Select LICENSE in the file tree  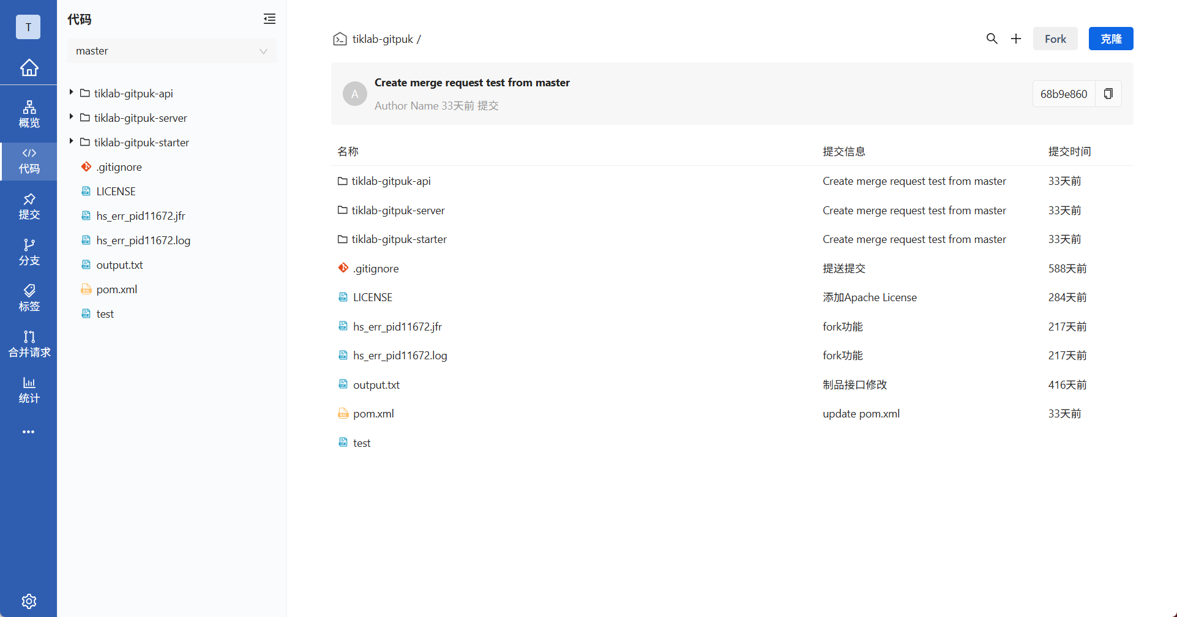pos(116,192)
